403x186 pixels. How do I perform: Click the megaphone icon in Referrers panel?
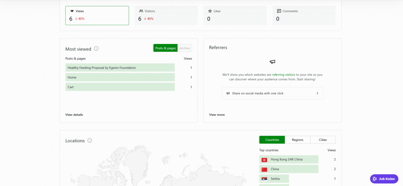pyautogui.click(x=272, y=62)
